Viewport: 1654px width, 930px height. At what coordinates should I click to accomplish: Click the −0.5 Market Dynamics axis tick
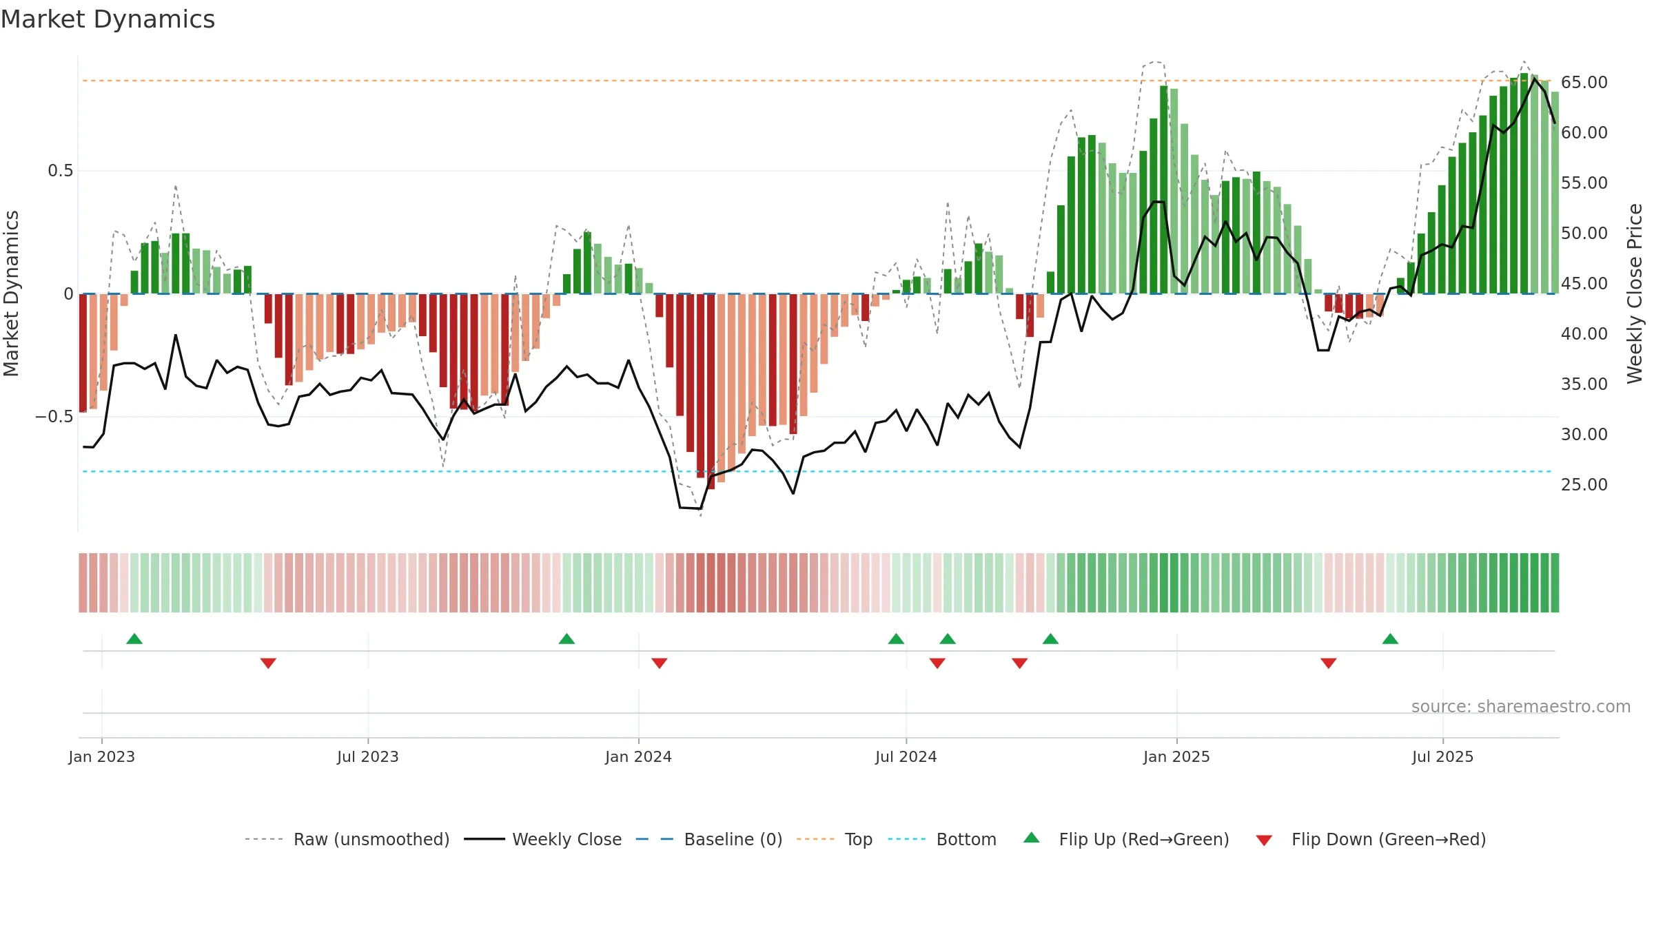(54, 417)
